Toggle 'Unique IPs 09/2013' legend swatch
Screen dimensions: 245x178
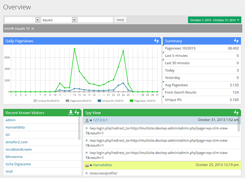(x=35, y=101)
